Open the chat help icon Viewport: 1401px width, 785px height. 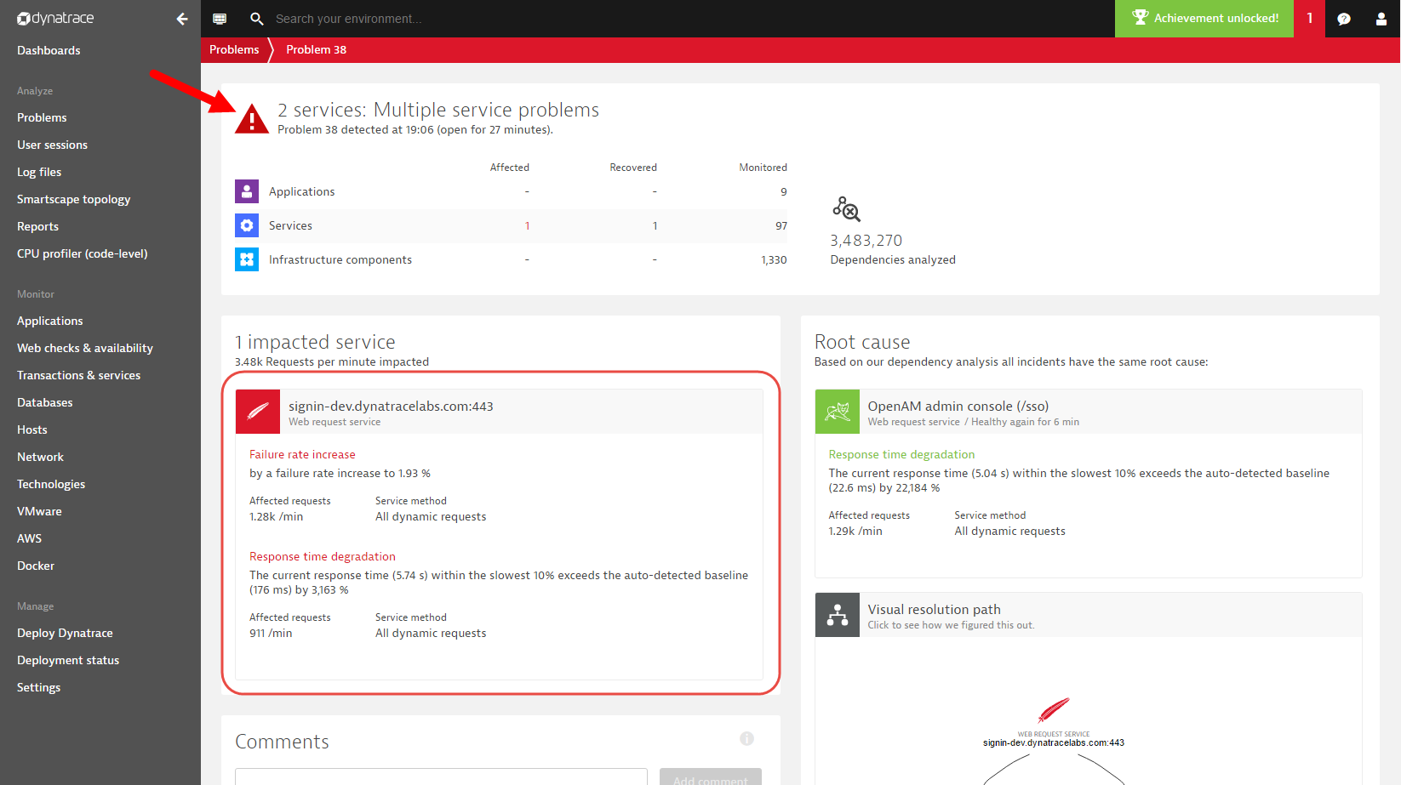(1344, 19)
